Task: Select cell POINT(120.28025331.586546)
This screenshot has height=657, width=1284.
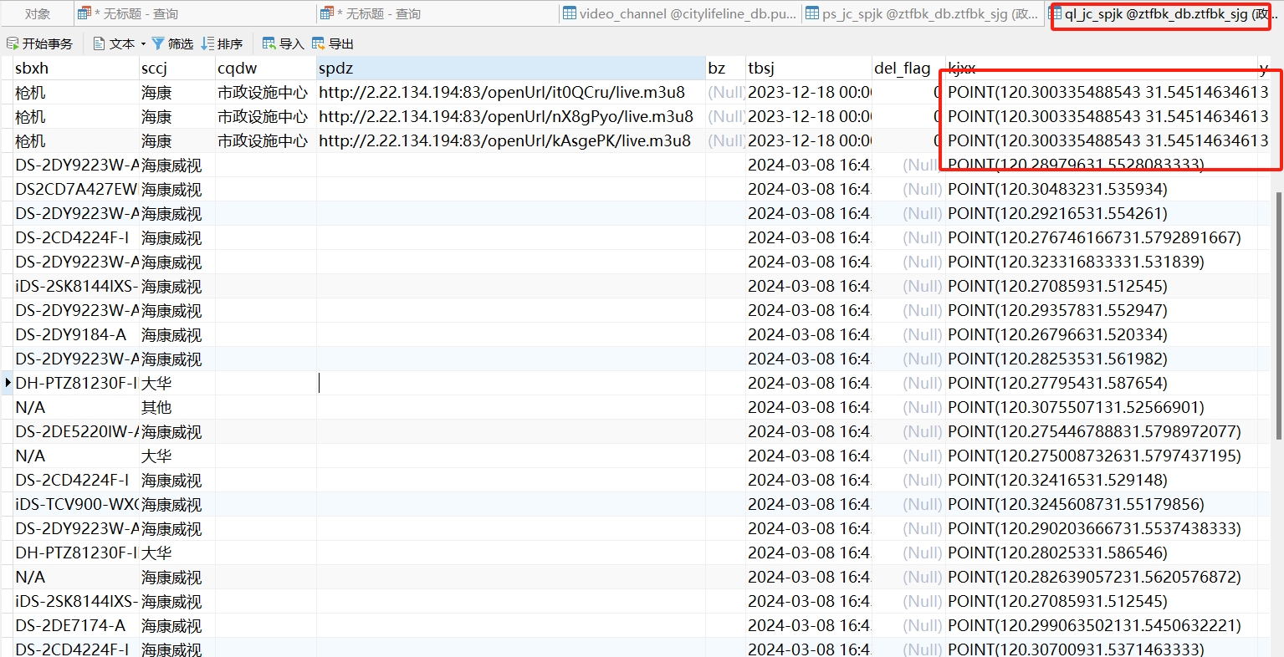Action: tap(1102, 553)
